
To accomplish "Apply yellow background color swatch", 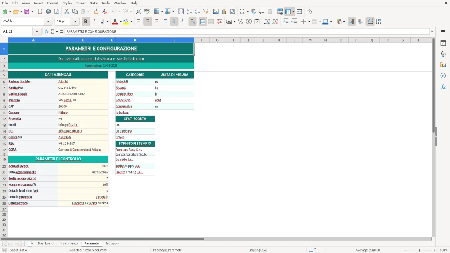I will [x=126, y=22].
